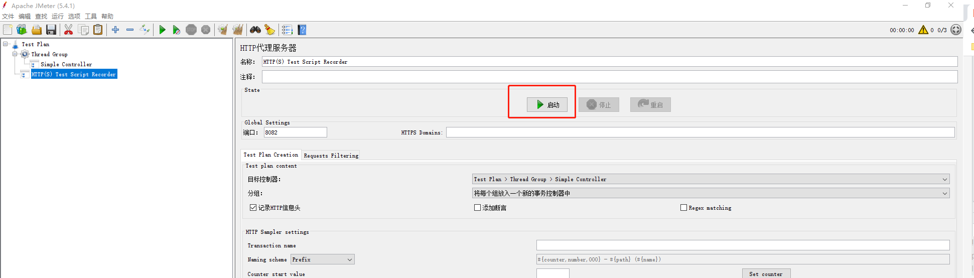
Task: Click the 重启 restart button
Action: [650, 104]
